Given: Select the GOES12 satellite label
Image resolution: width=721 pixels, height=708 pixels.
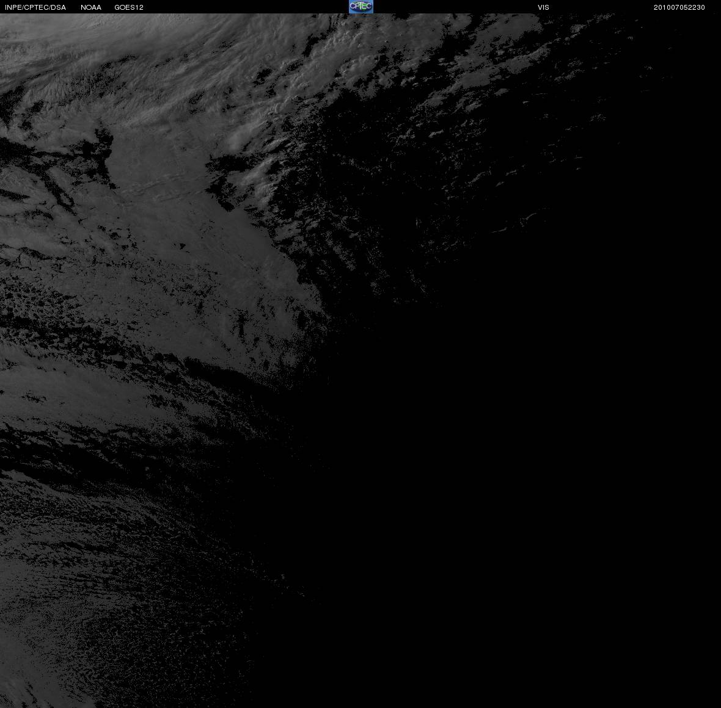Looking at the screenshot, I should coord(129,7).
